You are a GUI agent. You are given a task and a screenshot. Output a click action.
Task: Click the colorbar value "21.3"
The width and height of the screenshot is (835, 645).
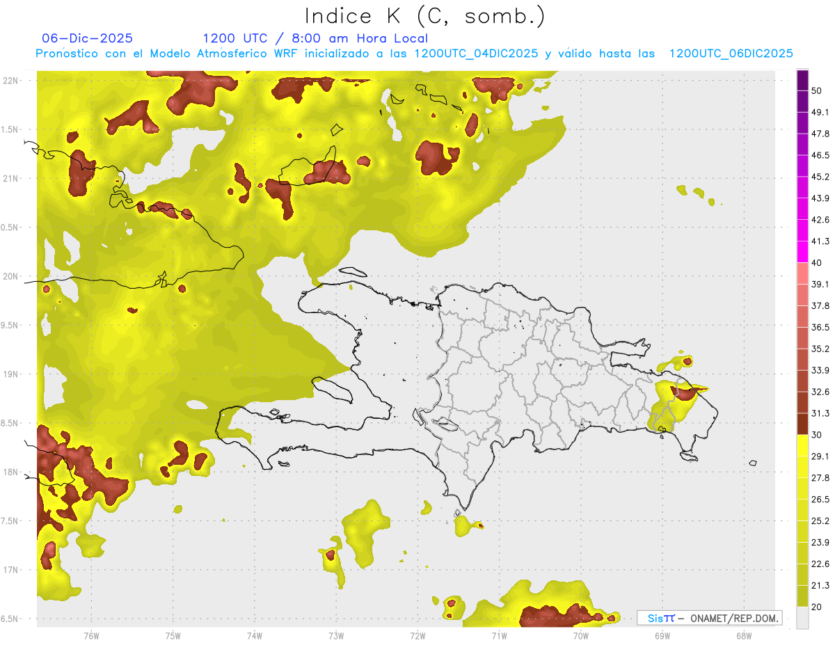point(820,586)
